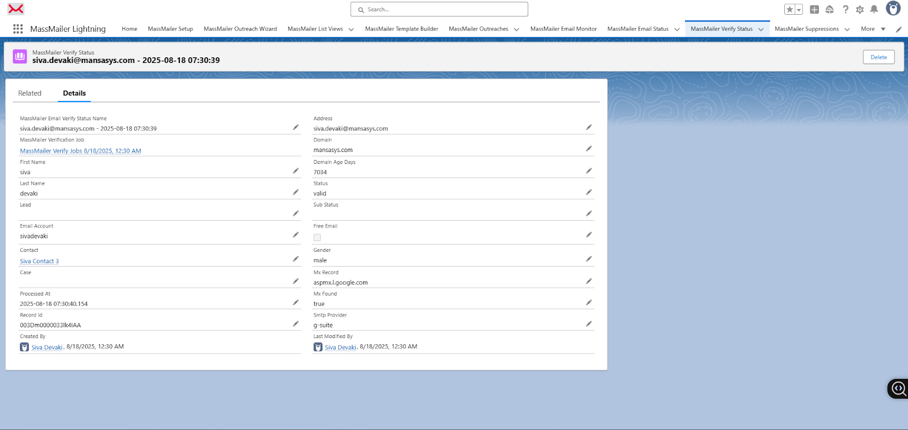Click the Smtp Provider value g-suite
The image size is (908, 430).
(323, 326)
